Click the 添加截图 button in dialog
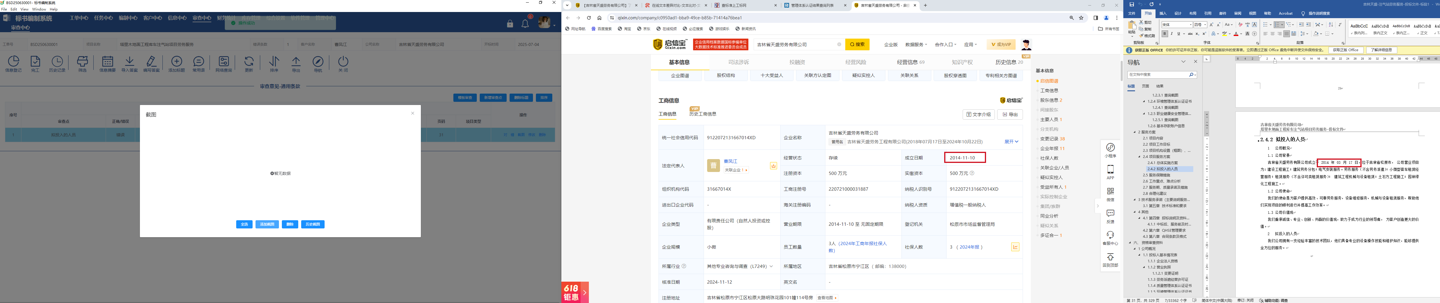This screenshot has width=1440, height=303. point(267,224)
